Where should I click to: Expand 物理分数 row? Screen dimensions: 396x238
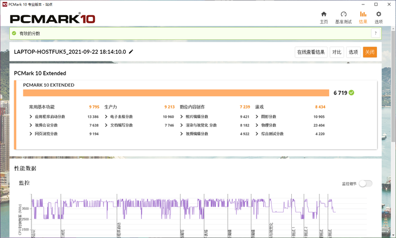(x=257, y=125)
